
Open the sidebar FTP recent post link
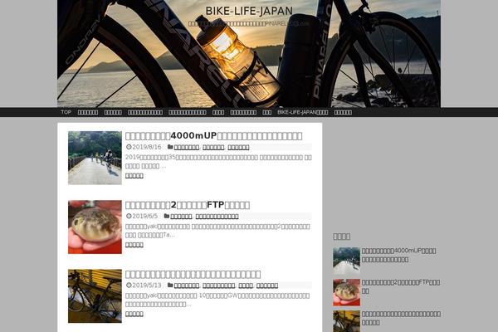click(401, 286)
